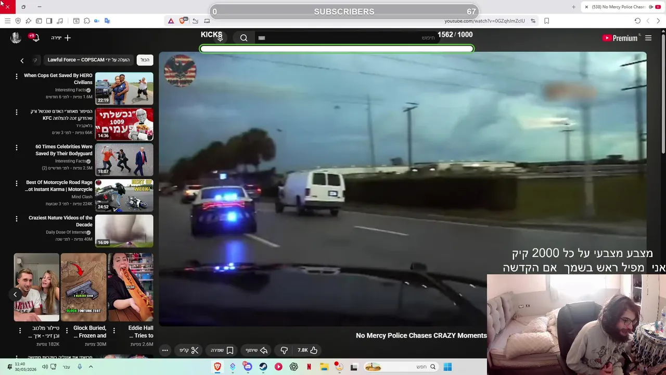Open options menu for the KFC video
Viewport: 666px width, 375px height.
[x=16, y=112]
